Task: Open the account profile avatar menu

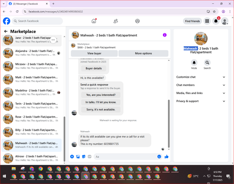Action: [x=225, y=21]
